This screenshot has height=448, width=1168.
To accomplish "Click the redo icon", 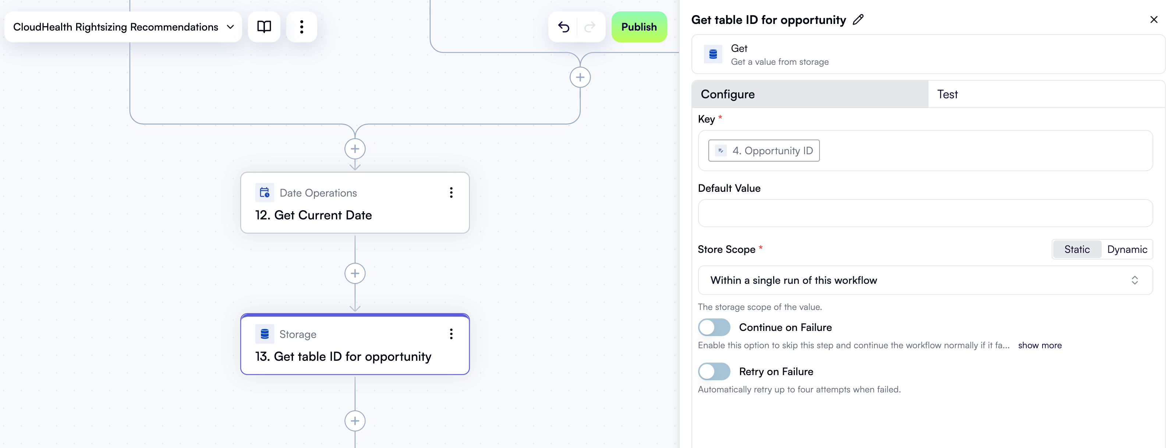I will [590, 27].
